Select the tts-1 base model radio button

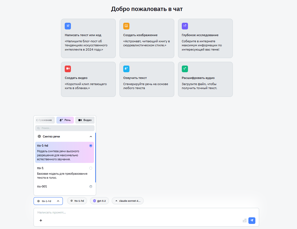coord(91,168)
